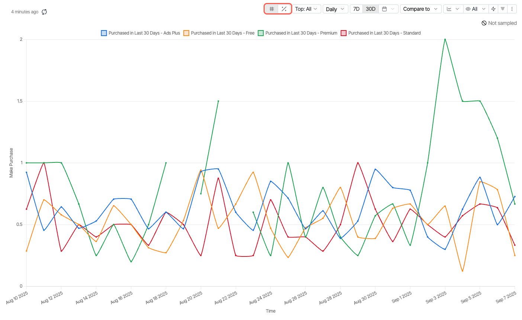Switch to percentage (%) display
Screen dimensions: 522x320
coord(284,9)
